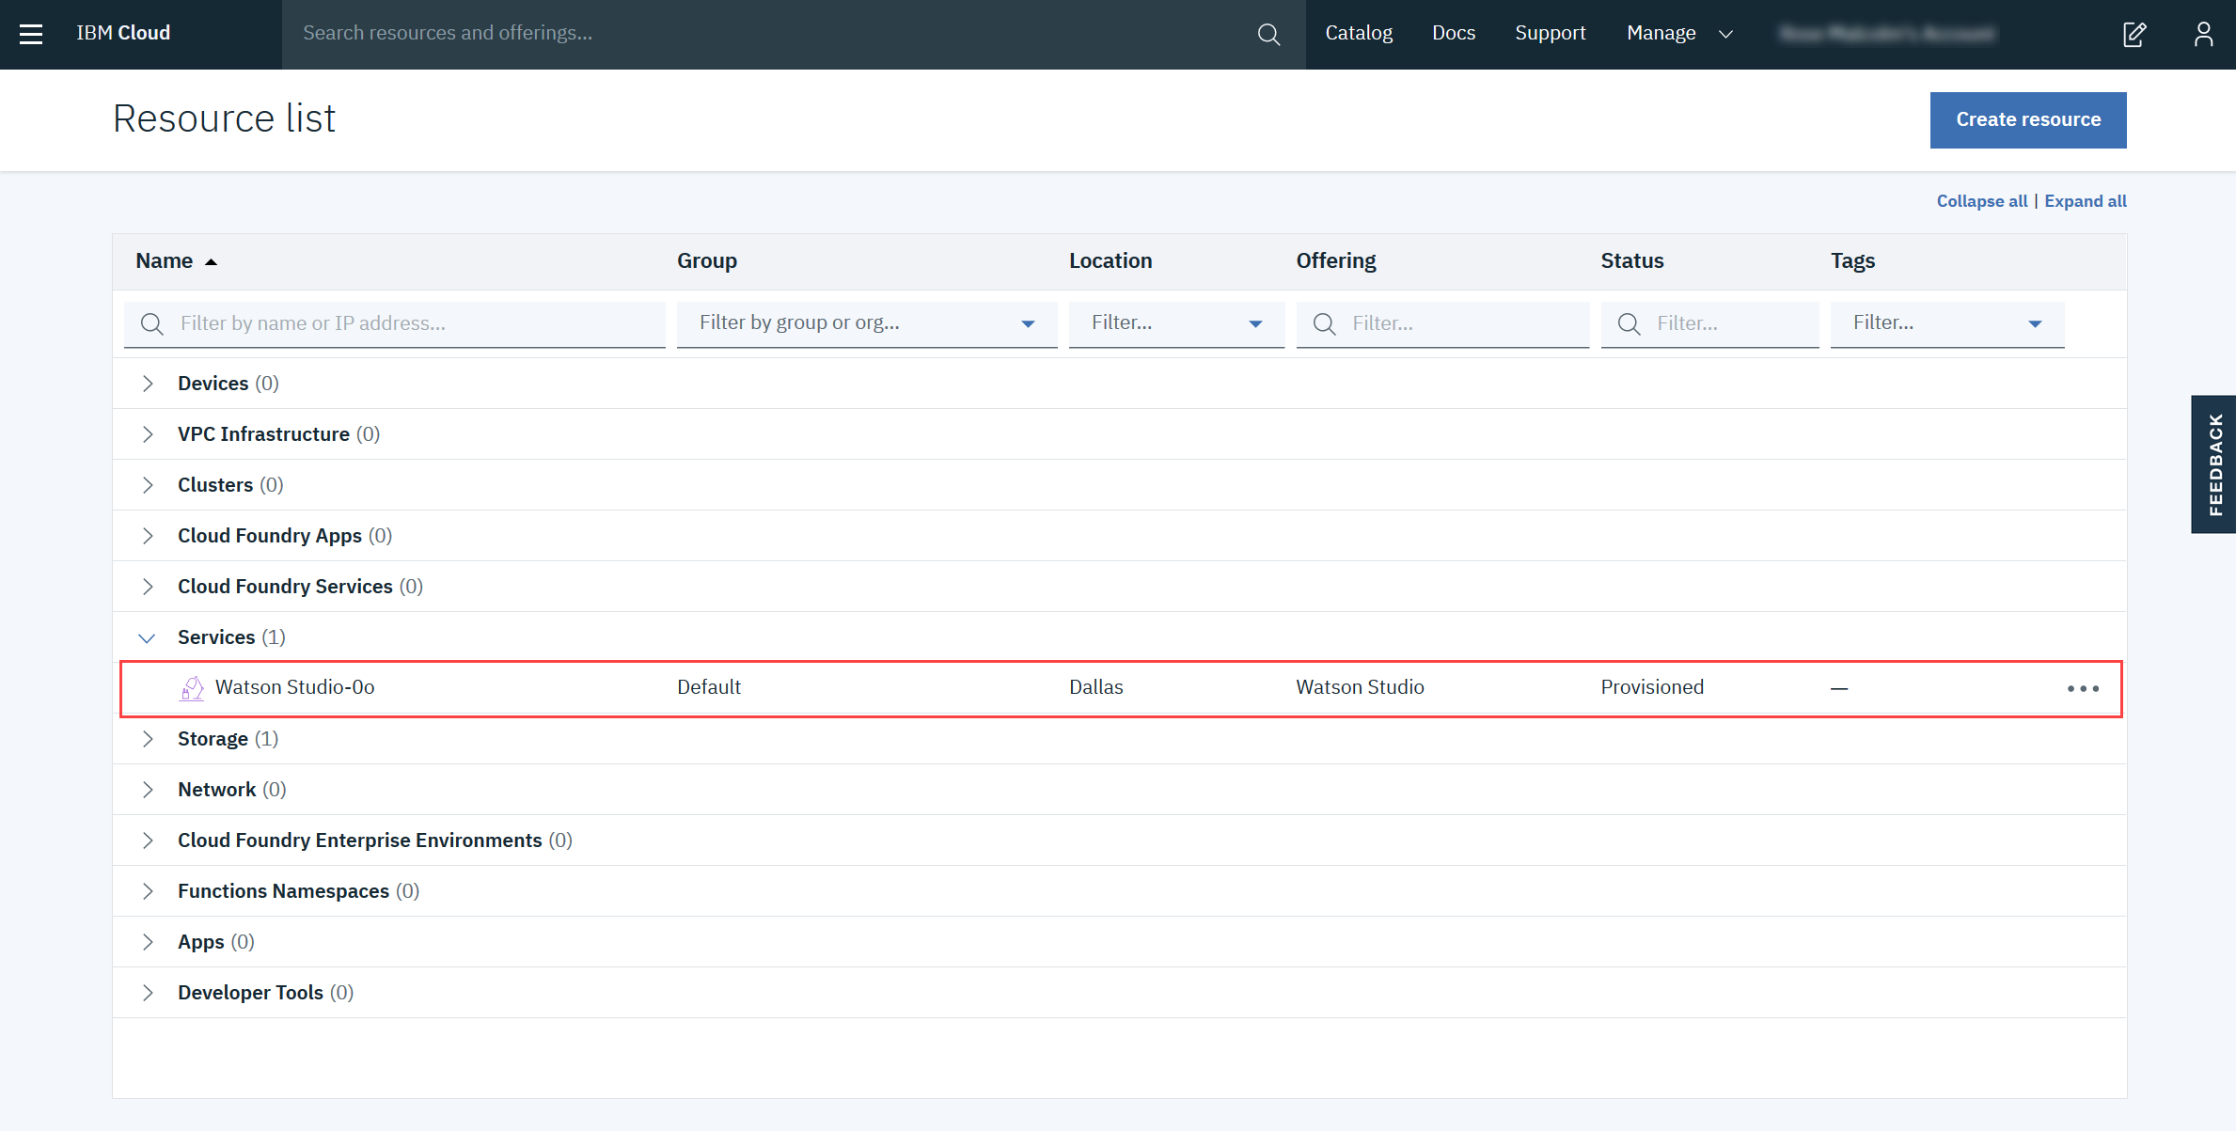Viewport: 2236px width, 1131px height.
Task: Click the search magnifier icon in header
Action: point(1268,34)
